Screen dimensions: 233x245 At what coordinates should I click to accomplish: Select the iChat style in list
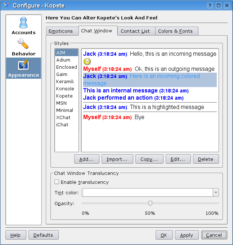click(x=67, y=124)
